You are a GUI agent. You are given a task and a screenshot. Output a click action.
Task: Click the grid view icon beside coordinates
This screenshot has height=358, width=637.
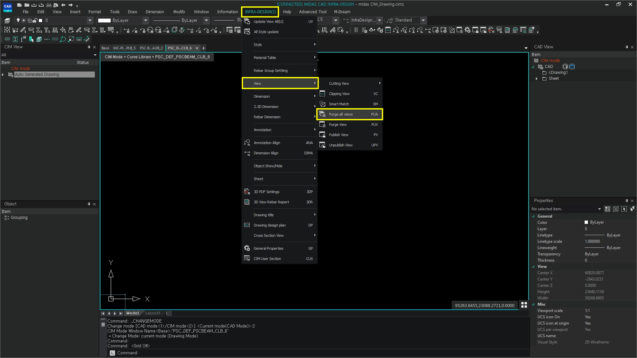[524, 305]
